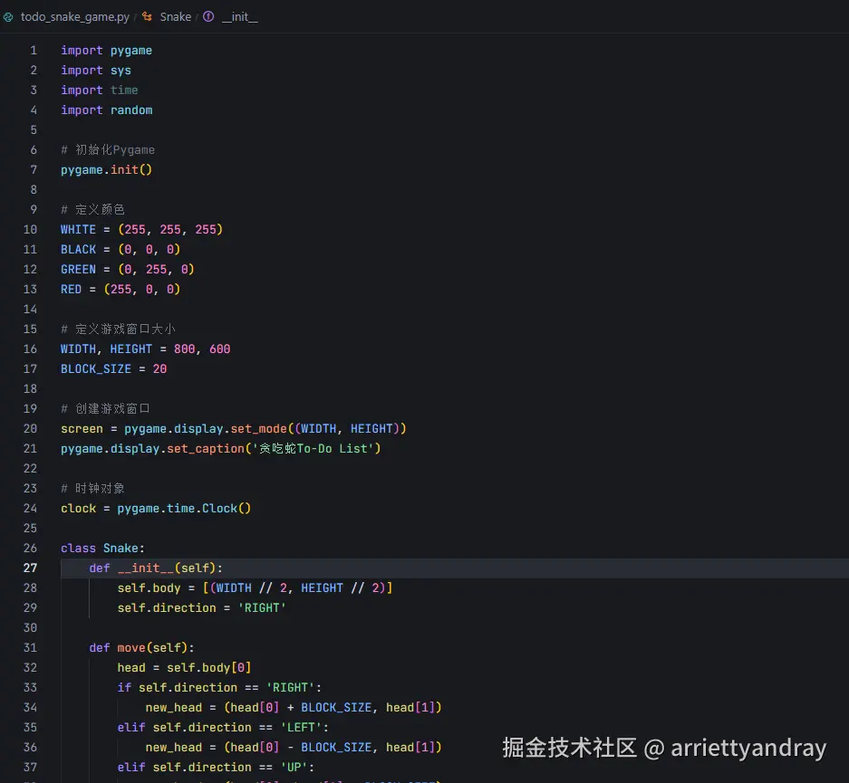Select the __init__ entry in the breadcrumb trail

tap(240, 16)
